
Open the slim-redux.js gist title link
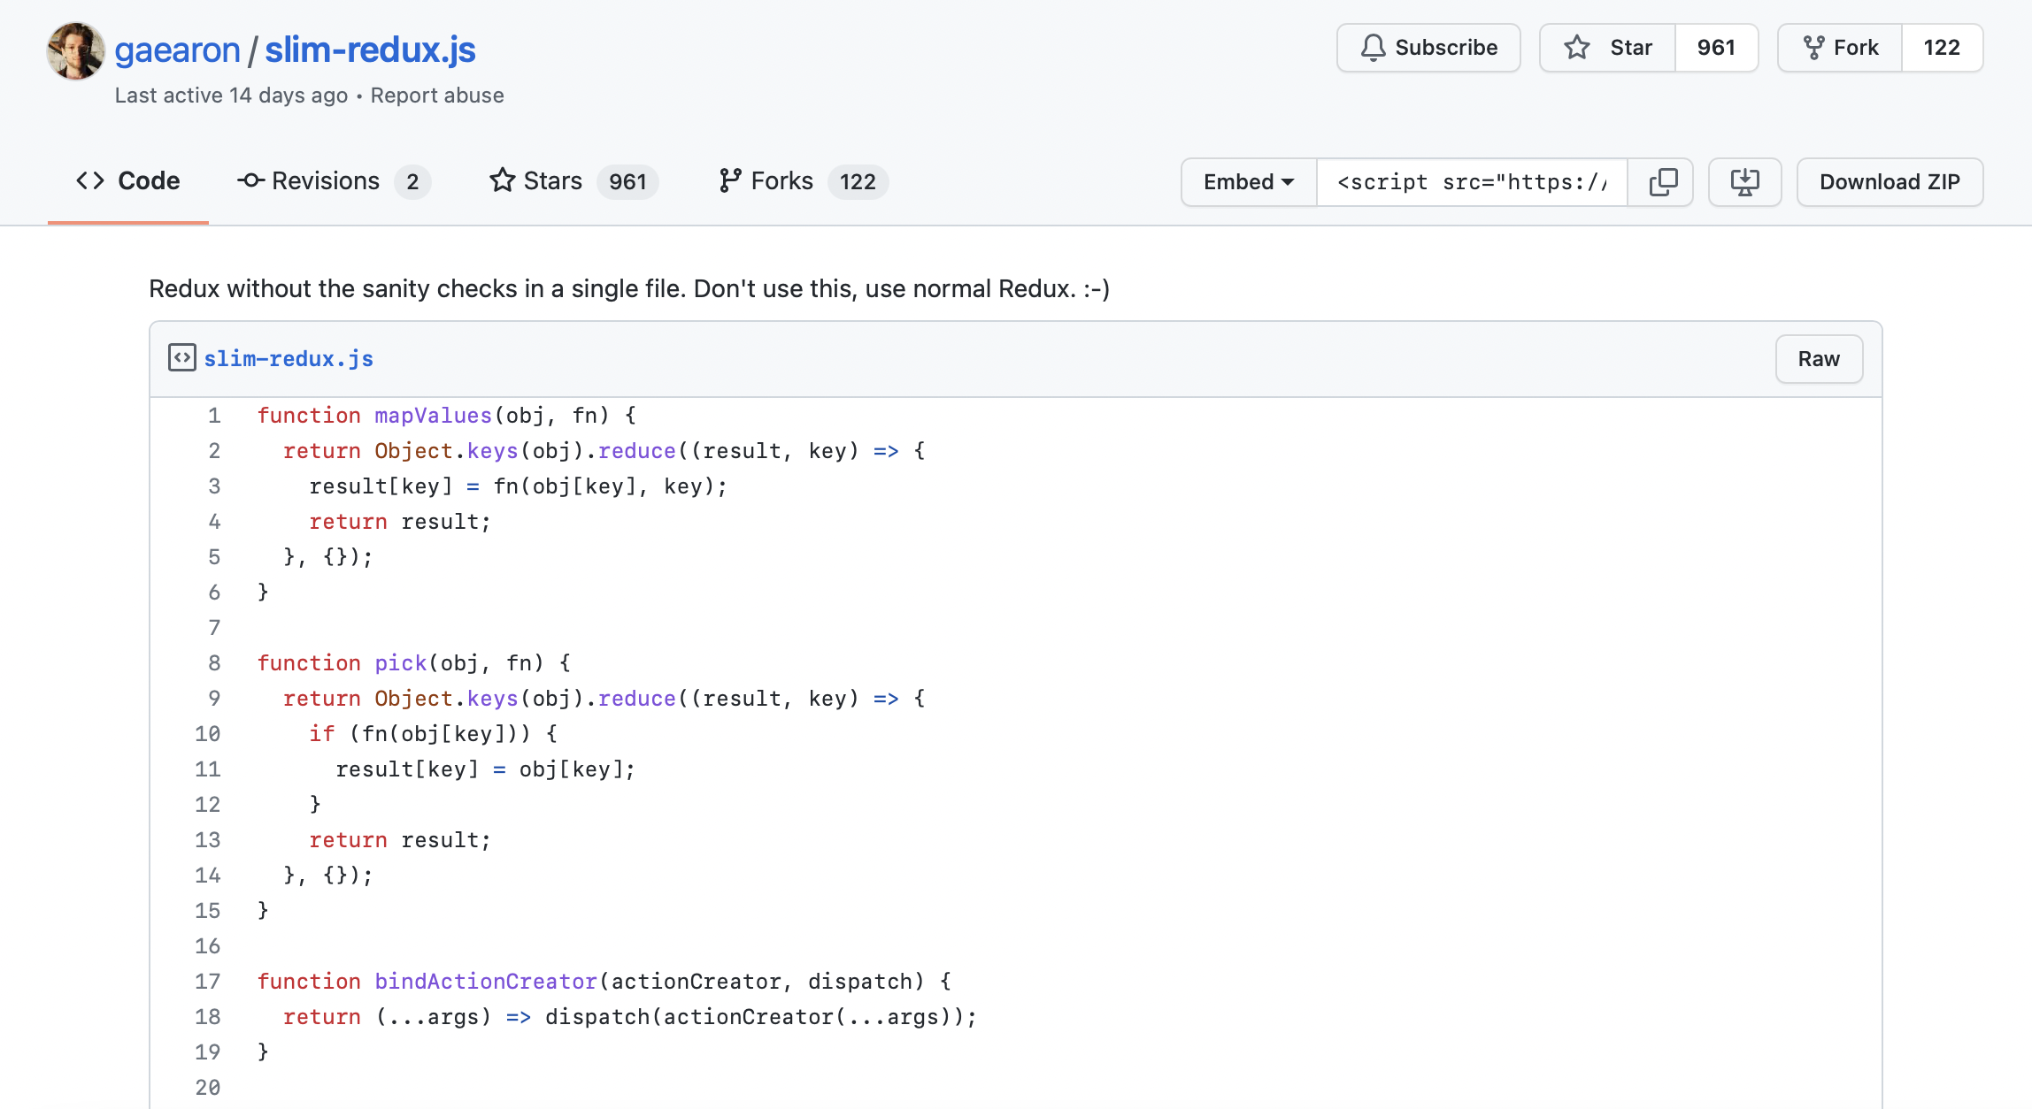370,50
